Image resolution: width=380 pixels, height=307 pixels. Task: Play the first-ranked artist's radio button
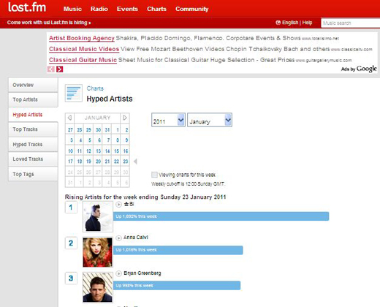pos(118,205)
